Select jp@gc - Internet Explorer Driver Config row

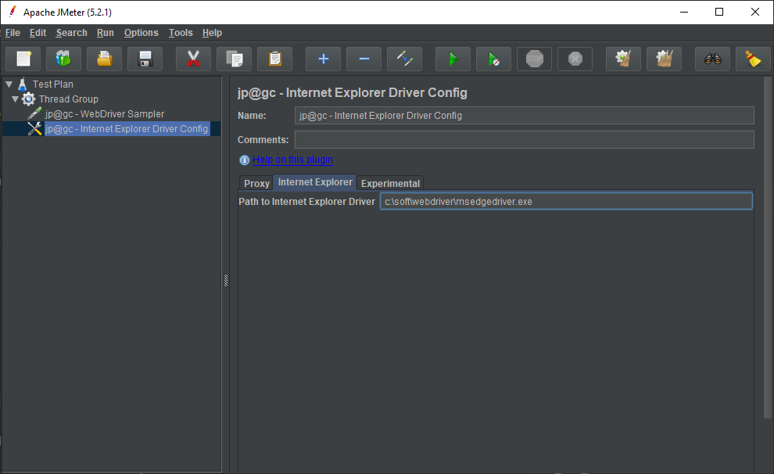click(127, 129)
